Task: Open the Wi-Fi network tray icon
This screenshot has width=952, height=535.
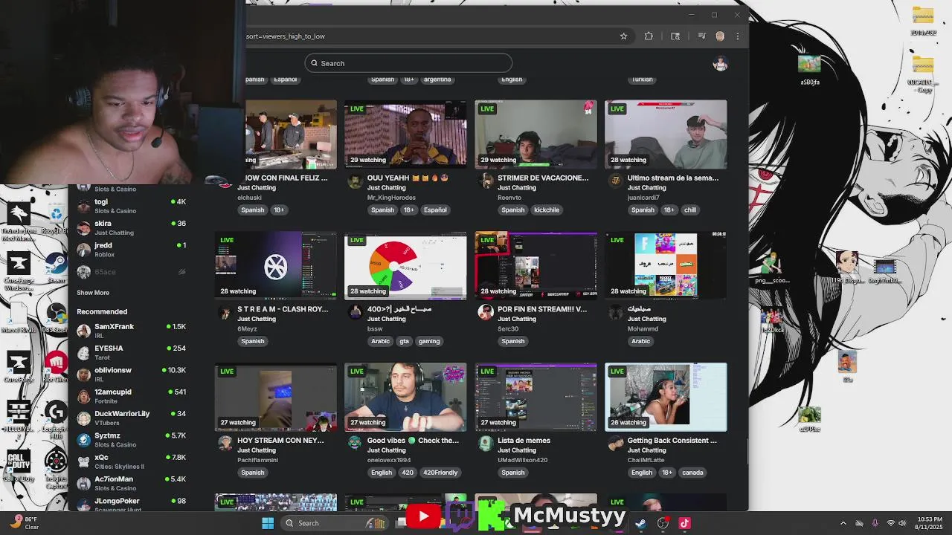Action: [x=890, y=523]
